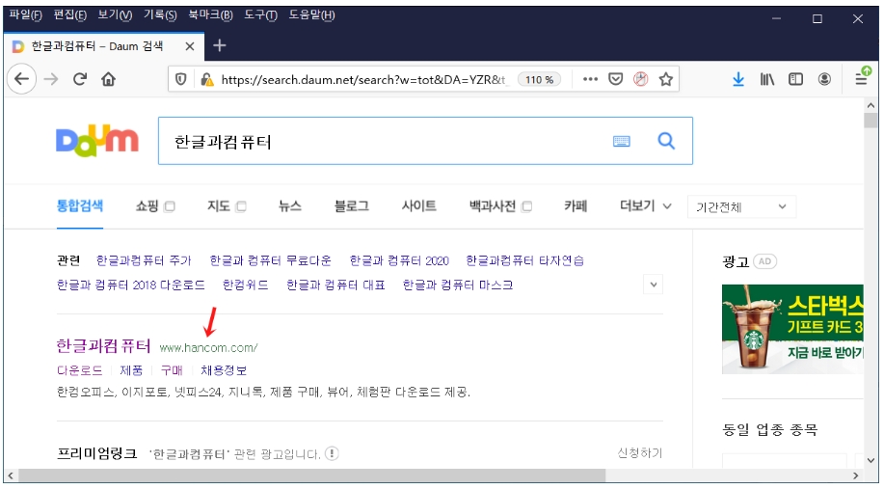Viewport: 884px width, 489px height.
Task: Open the 기록(S) menu
Action: [x=160, y=15]
